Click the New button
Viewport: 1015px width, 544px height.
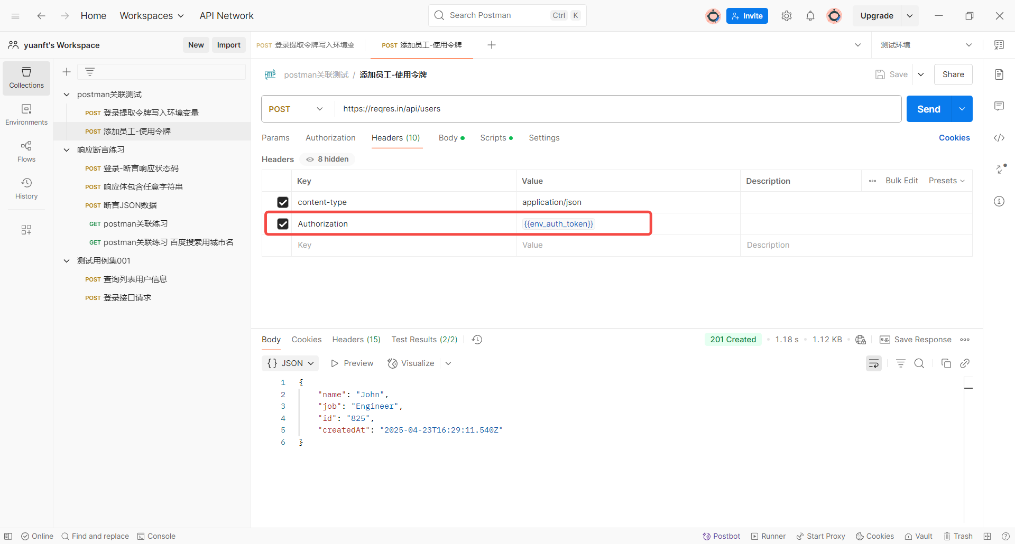(x=196, y=45)
